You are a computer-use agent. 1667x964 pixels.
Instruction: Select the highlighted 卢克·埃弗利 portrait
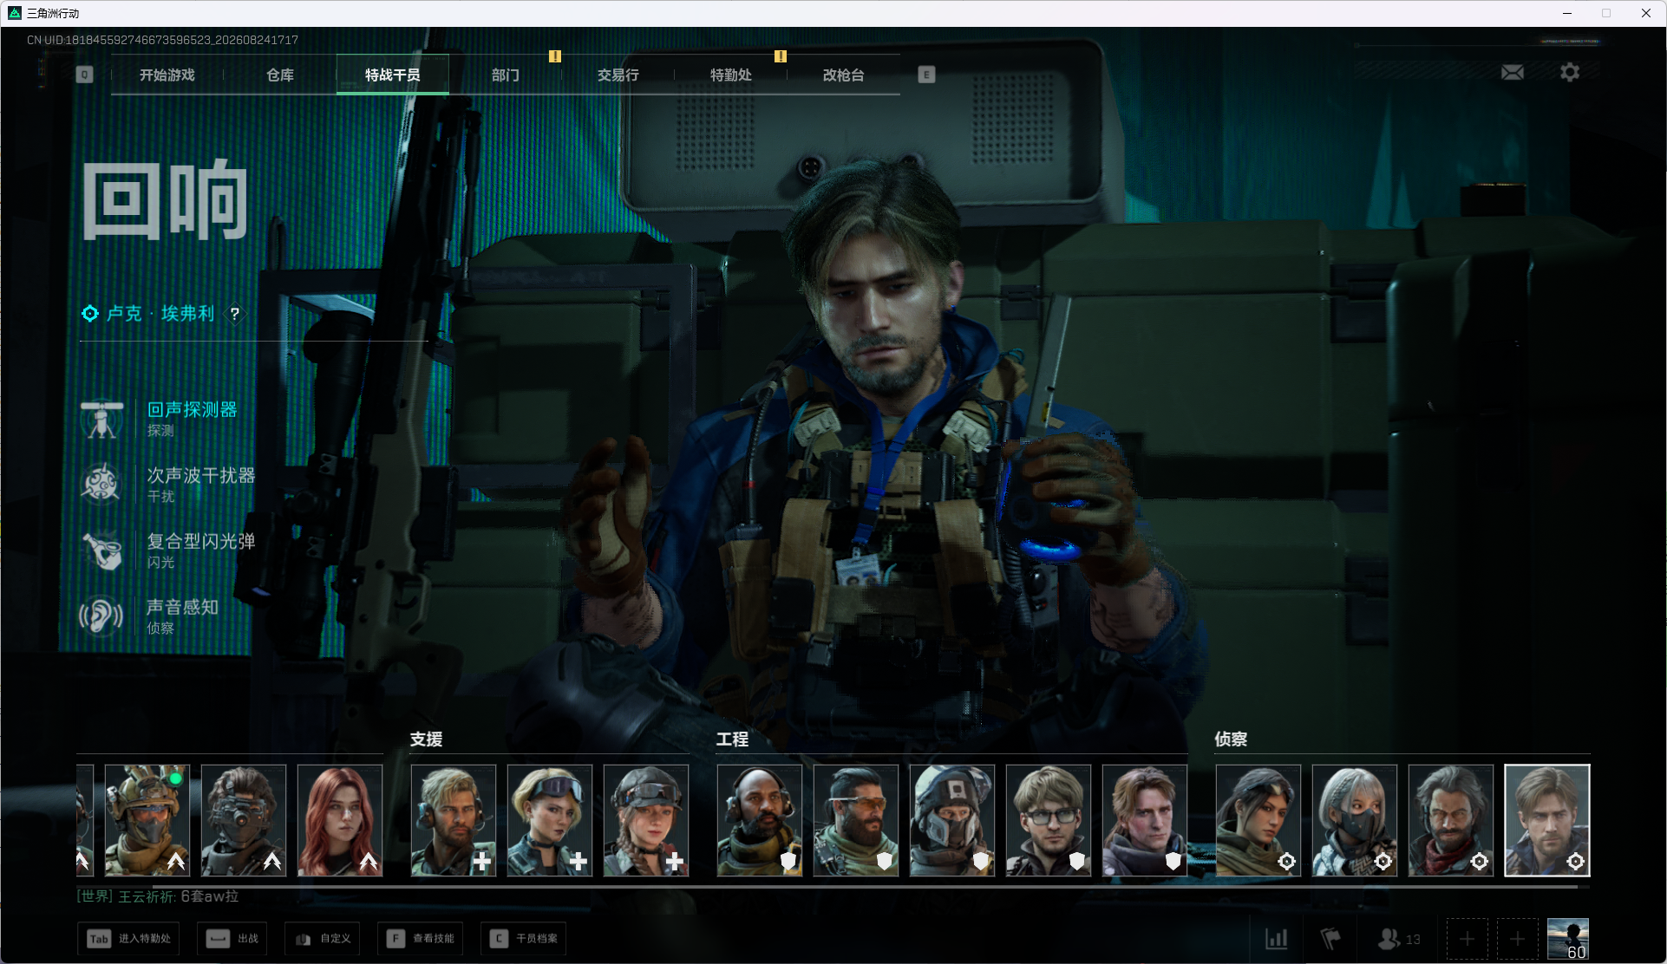point(1547,820)
